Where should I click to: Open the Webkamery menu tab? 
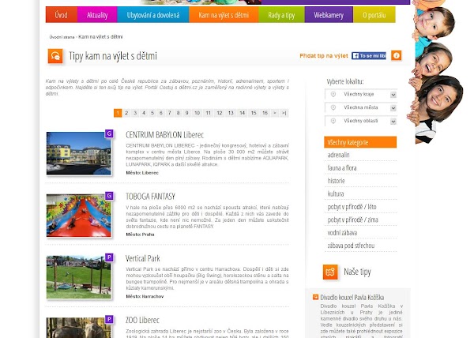click(x=329, y=15)
